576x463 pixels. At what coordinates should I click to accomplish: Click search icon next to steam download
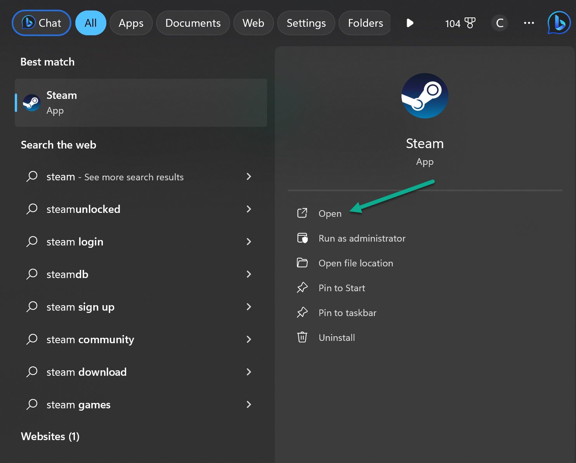[x=32, y=372]
